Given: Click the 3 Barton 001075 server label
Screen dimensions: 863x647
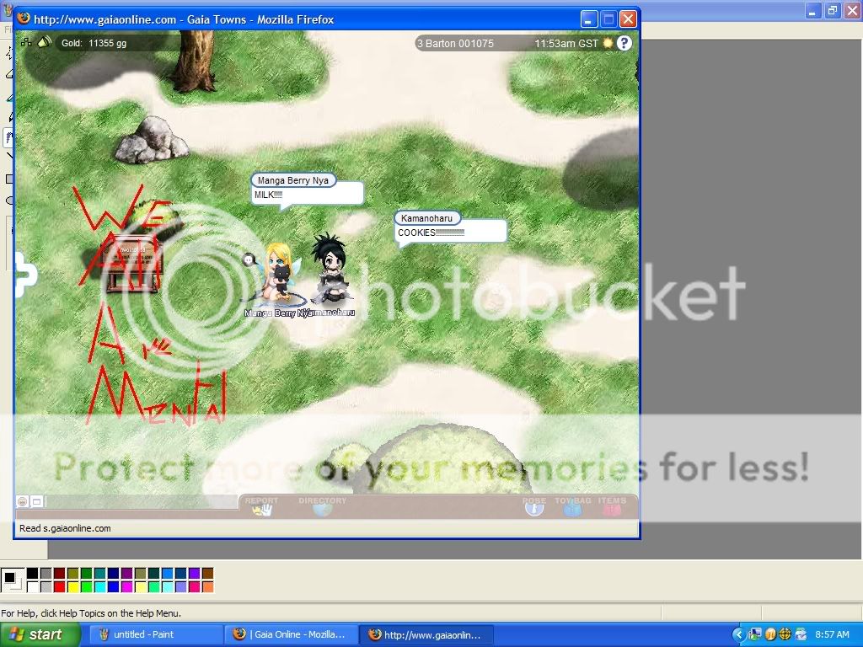Looking at the screenshot, I should tap(455, 43).
